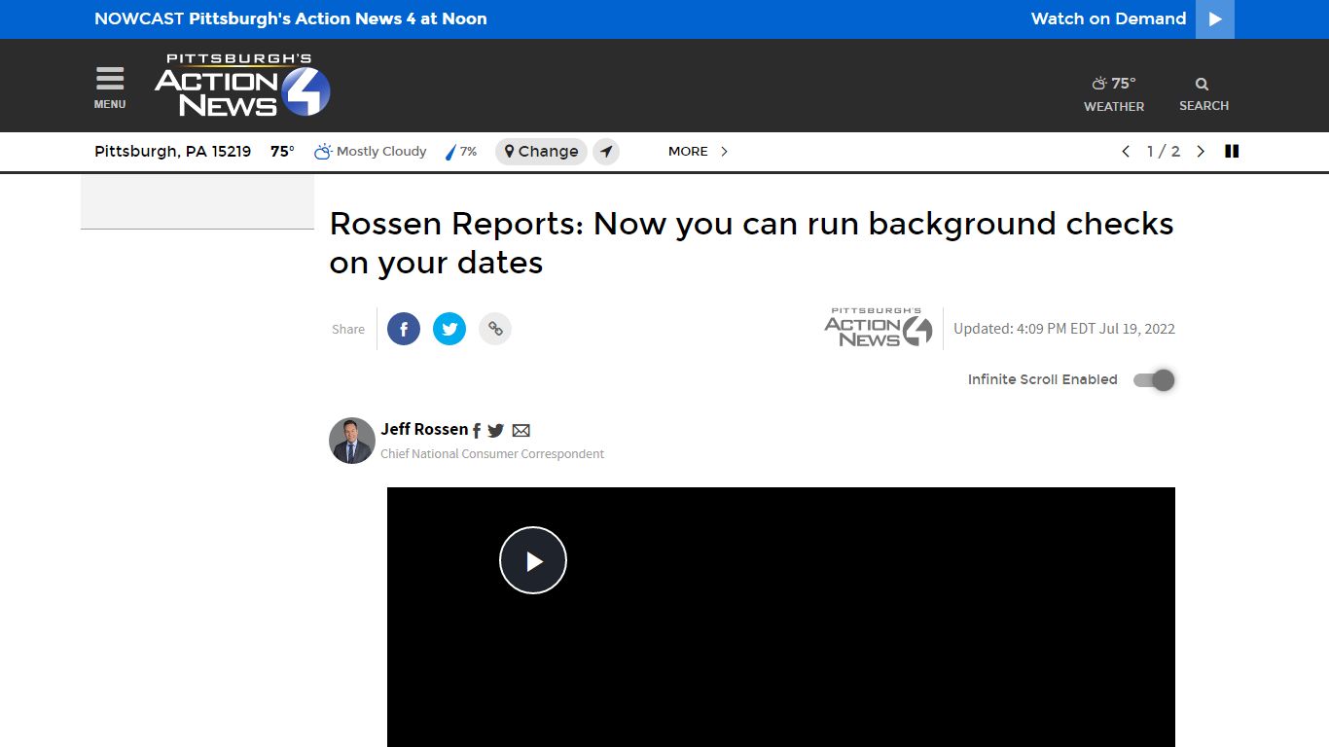
Task: Click the Mostly Cloudy weather icon
Action: [x=323, y=152]
